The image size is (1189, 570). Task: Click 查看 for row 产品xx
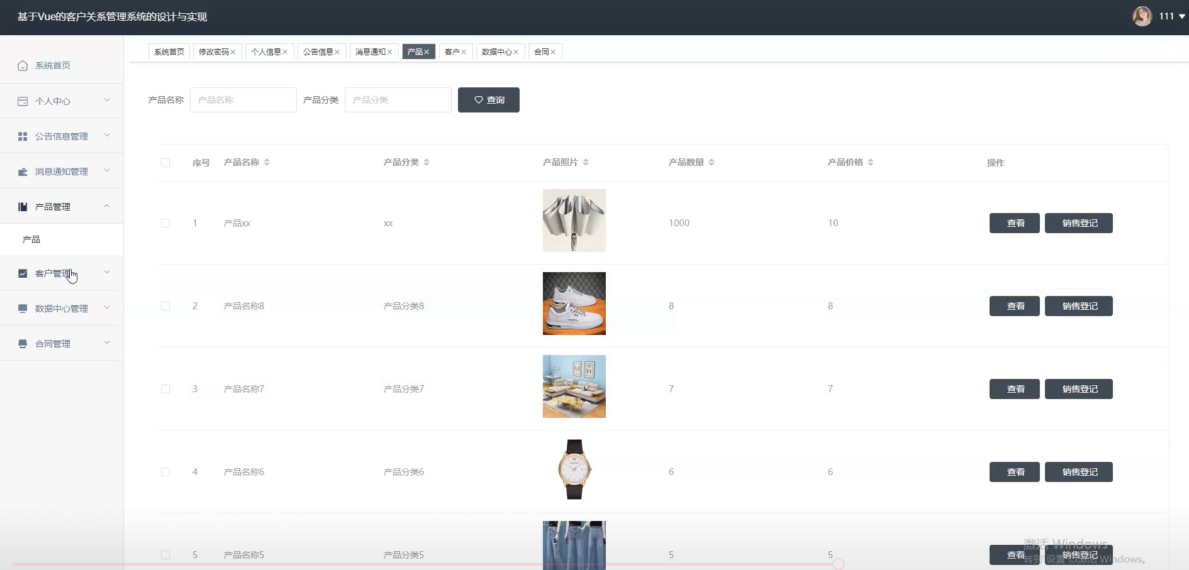click(1015, 223)
